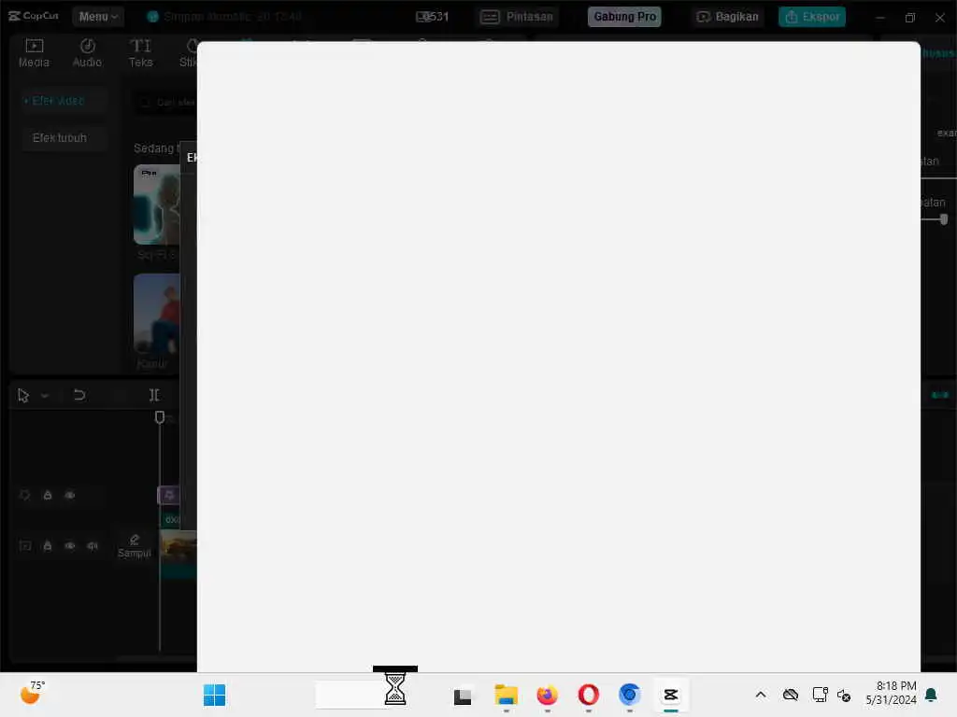957x717 pixels.
Task: Click the CapCut taskbar icon
Action: coord(671,695)
